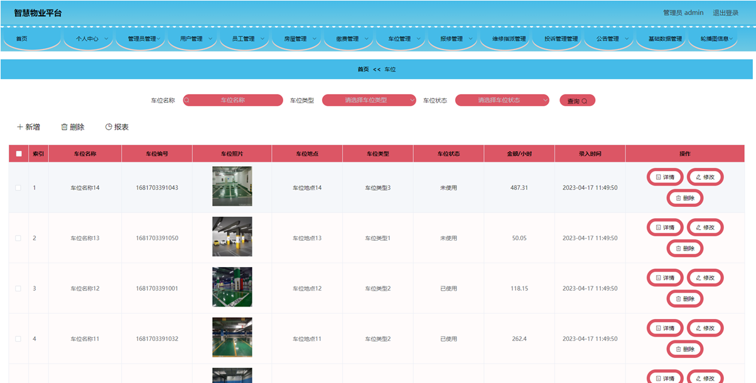Image resolution: width=756 pixels, height=383 pixels.
Task: Click the 车位地点13 cell
Action: 307,238
